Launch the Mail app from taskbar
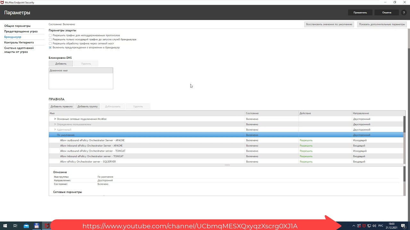The image size is (410, 230). (26, 226)
